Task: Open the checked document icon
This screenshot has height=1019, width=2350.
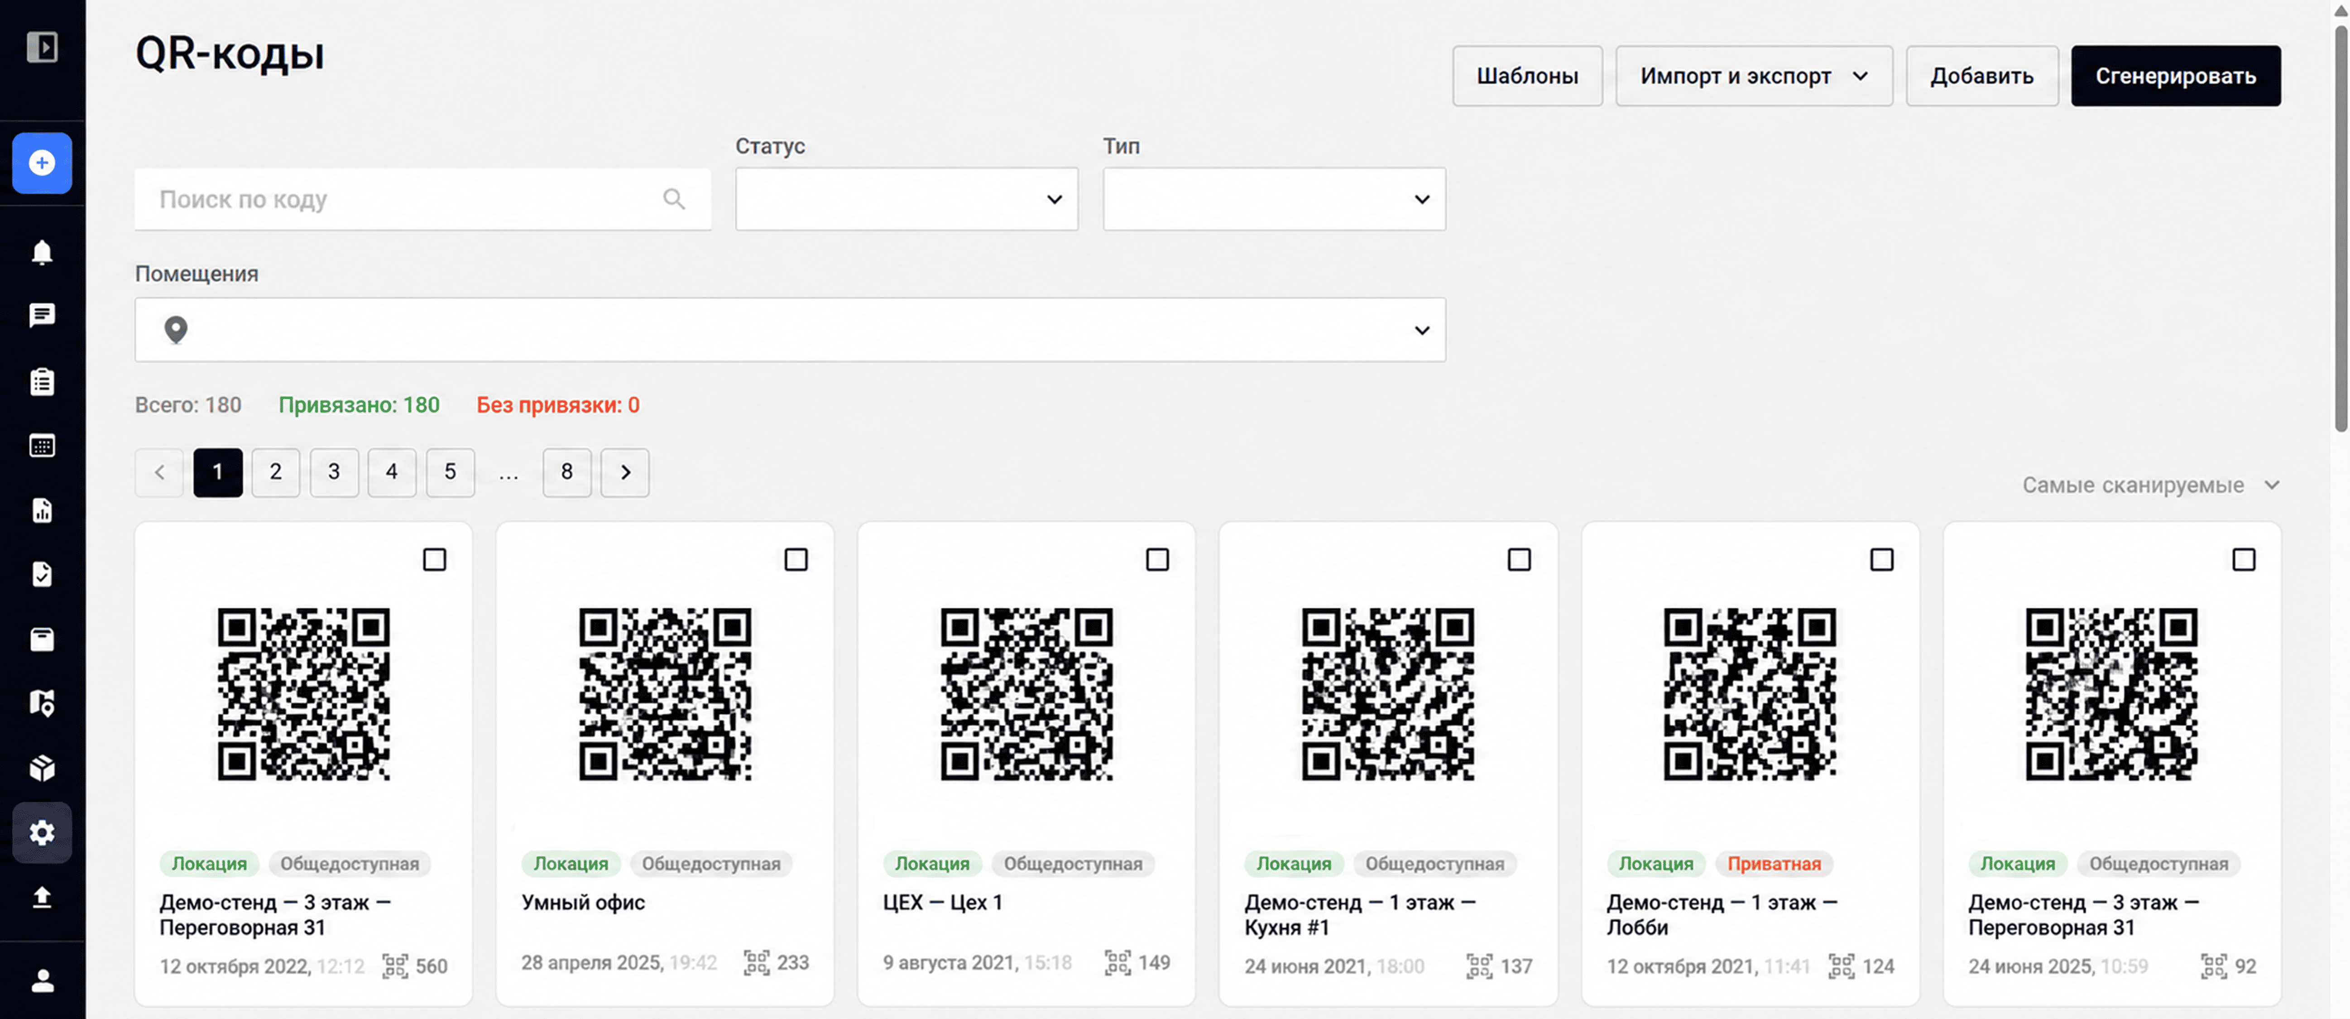Action: (42, 574)
